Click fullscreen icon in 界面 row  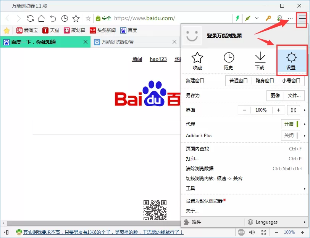294,110
